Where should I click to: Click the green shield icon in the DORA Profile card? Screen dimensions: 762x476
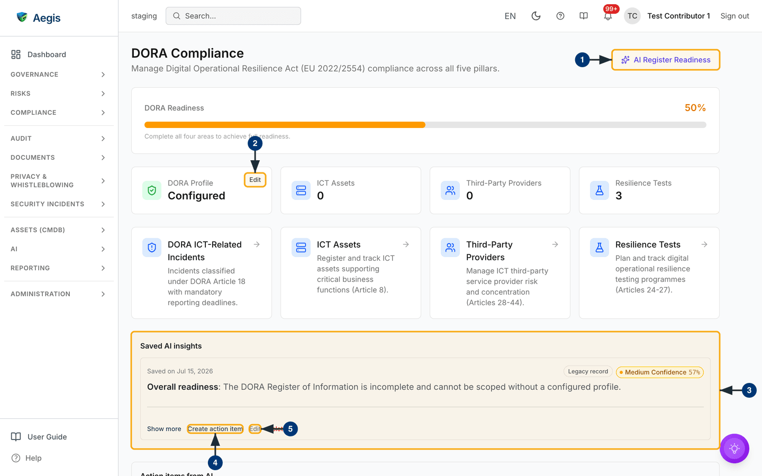[152, 190]
